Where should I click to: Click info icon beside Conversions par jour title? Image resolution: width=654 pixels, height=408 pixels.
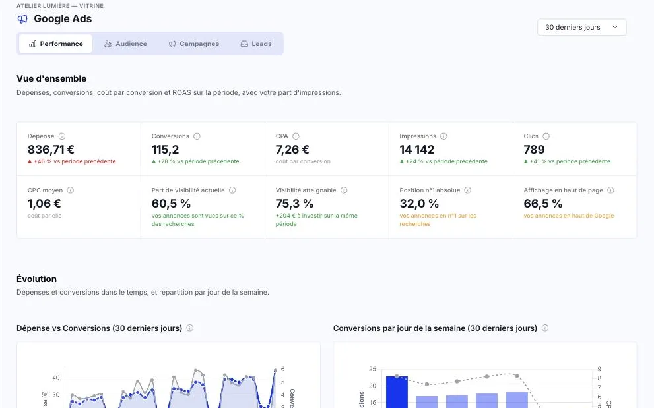544,328
